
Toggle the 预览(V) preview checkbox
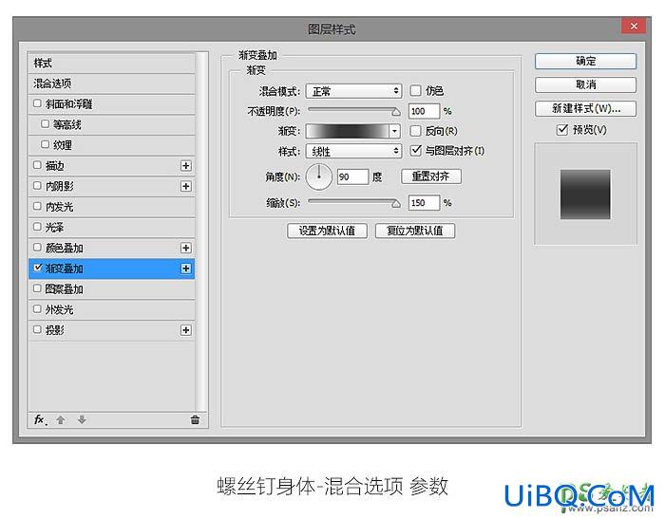pyautogui.click(x=562, y=130)
